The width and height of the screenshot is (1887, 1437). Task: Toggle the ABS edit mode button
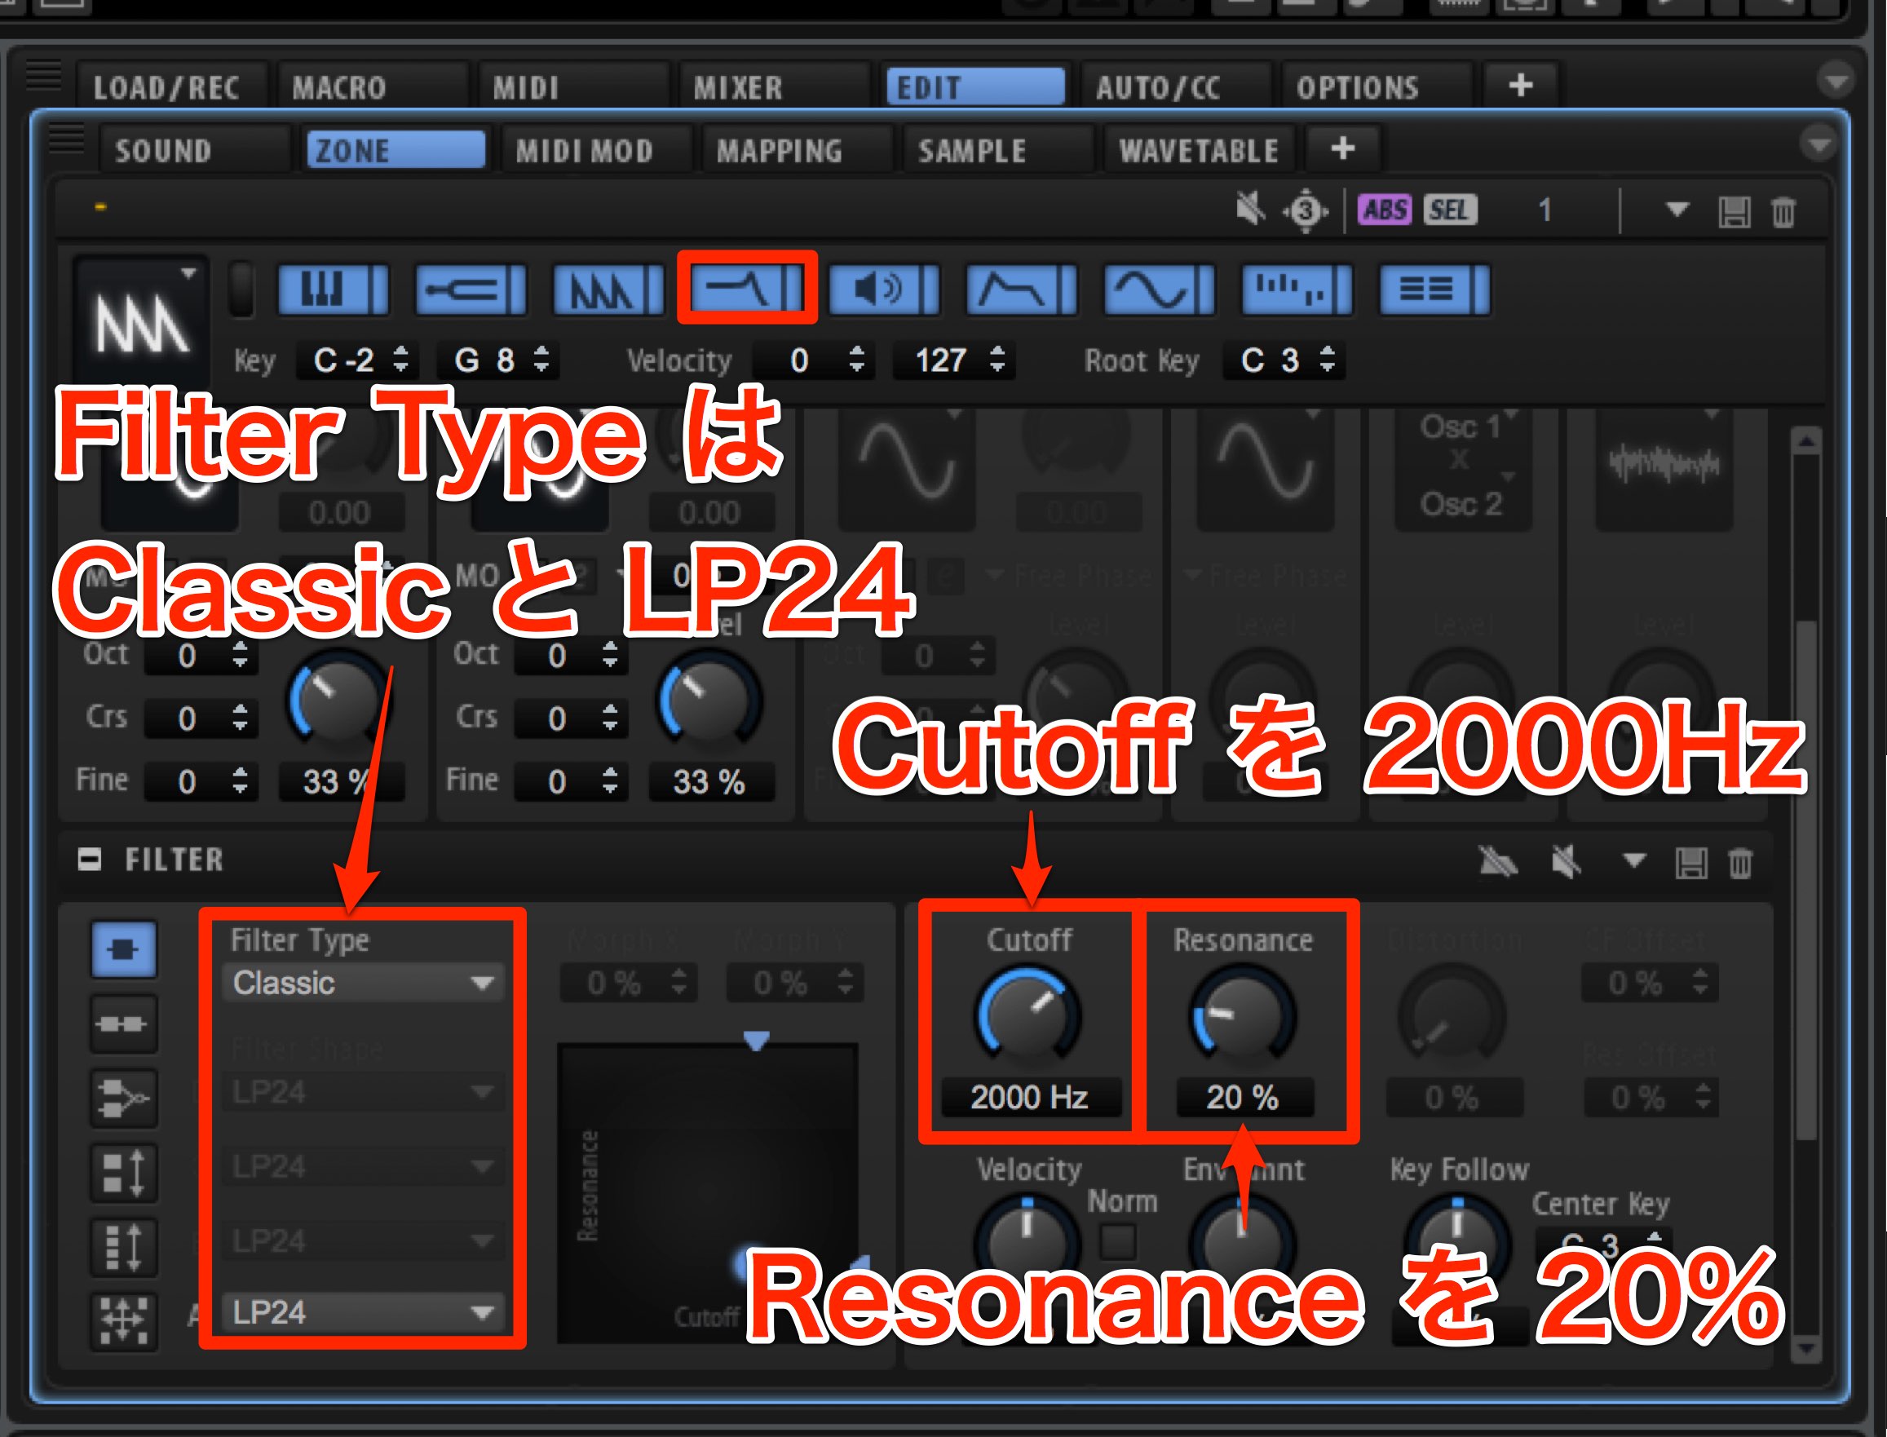(1385, 210)
